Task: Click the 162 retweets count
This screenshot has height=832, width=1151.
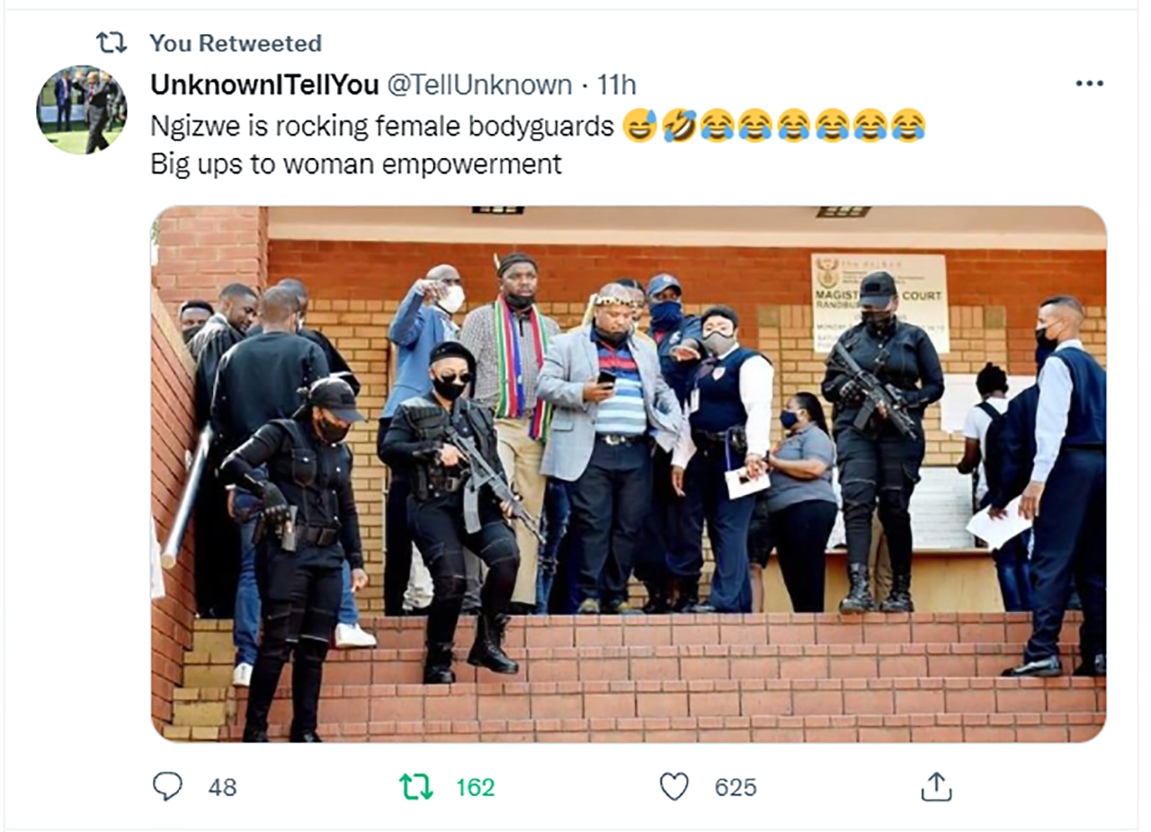Action: (x=475, y=788)
